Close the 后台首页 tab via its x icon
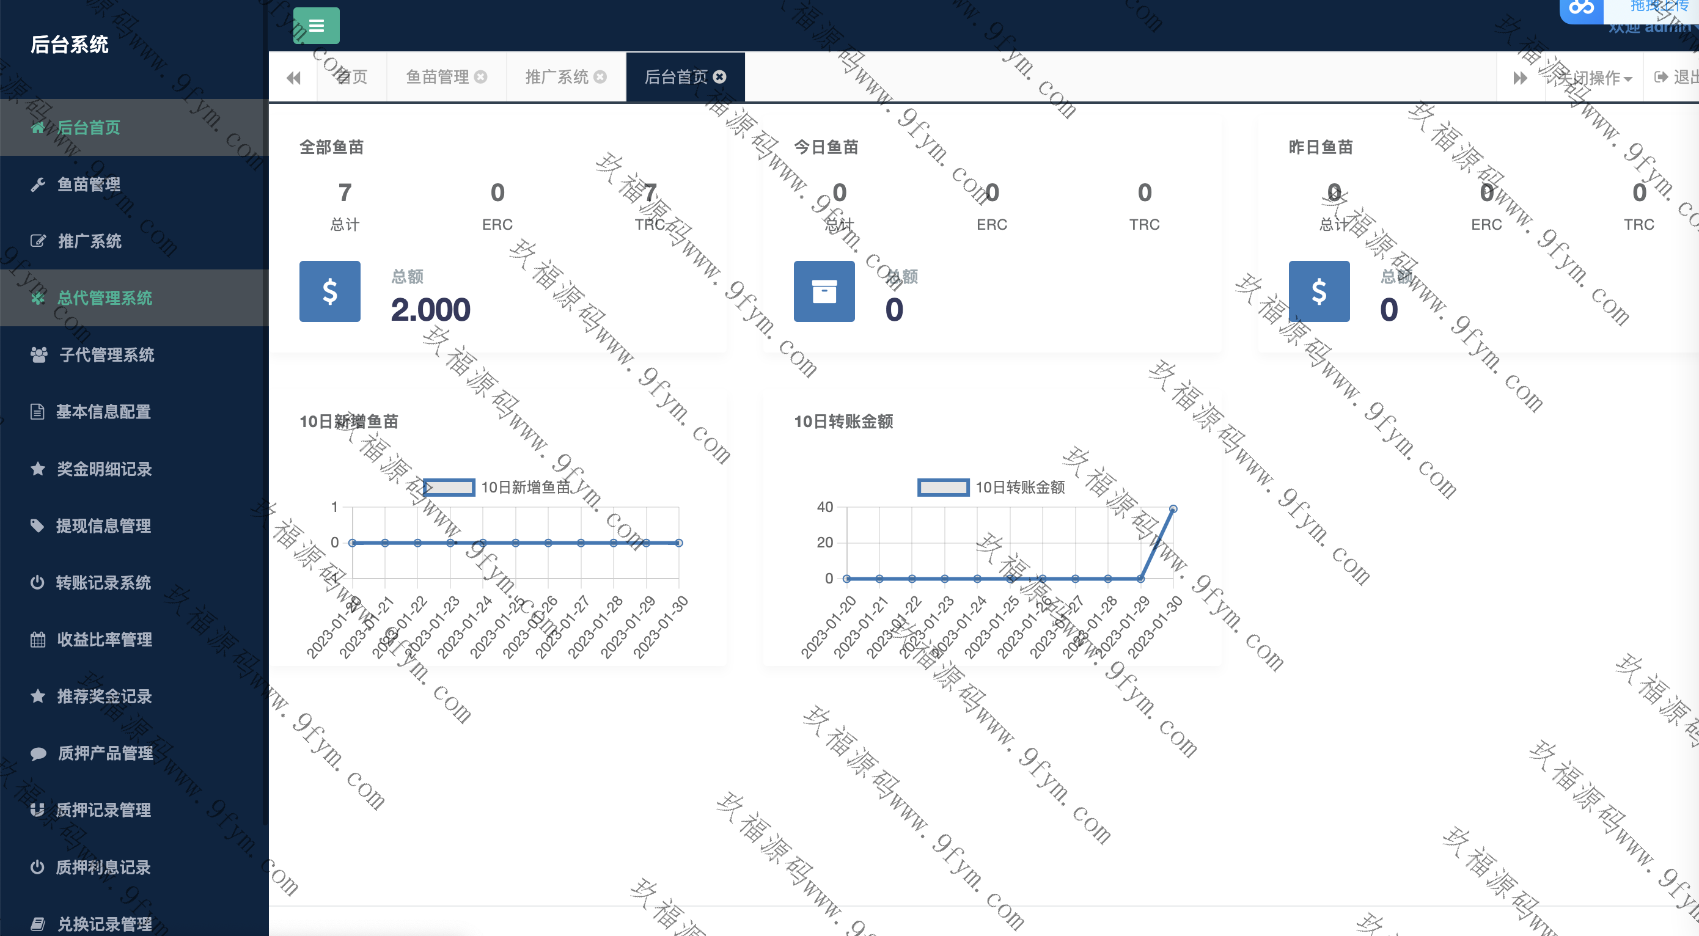The image size is (1699, 936). pos(719,77)
